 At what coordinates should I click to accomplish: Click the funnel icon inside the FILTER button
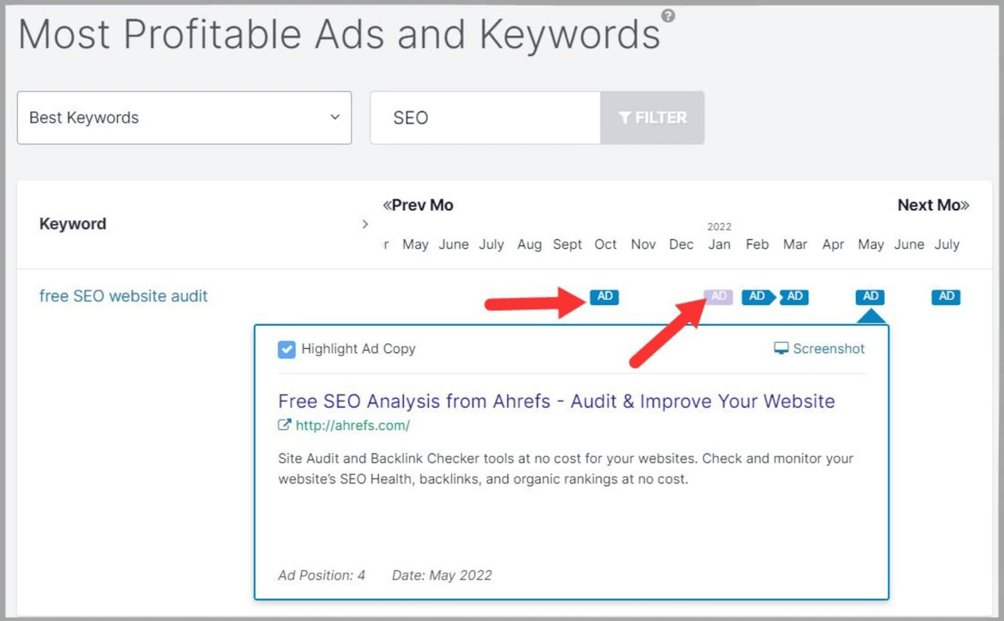626,117
